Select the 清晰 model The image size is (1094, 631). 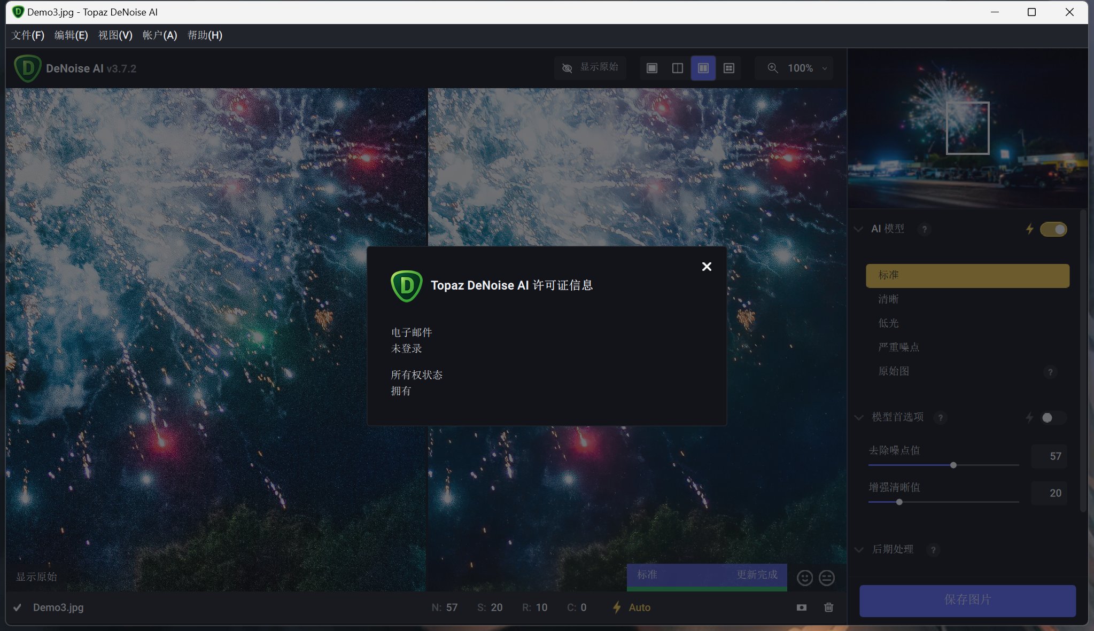tap(967, 299)
